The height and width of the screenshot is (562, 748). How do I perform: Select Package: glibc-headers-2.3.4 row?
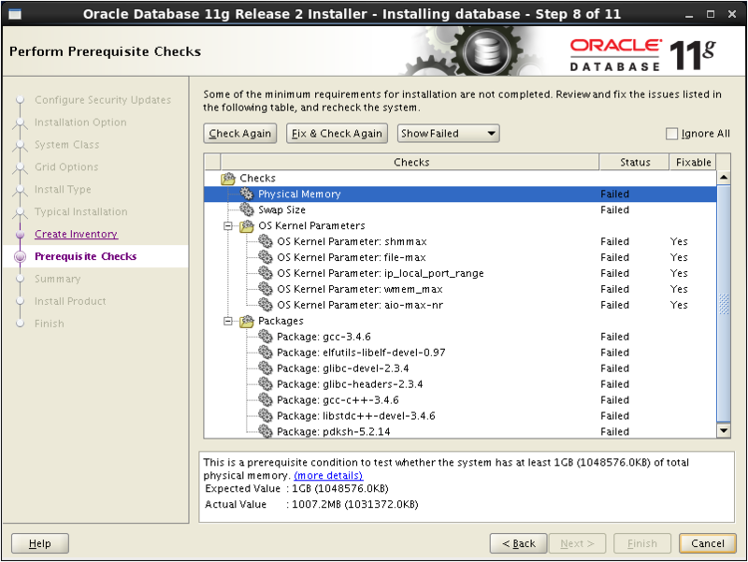[x=460, y=383]
